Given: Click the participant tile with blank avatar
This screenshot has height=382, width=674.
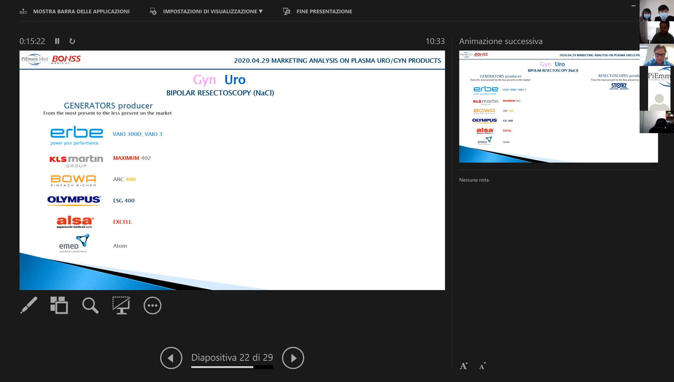Looking at the screenshot, I should click(658, 100).
